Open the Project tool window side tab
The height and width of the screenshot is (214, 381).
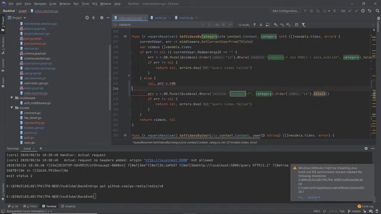3,24
